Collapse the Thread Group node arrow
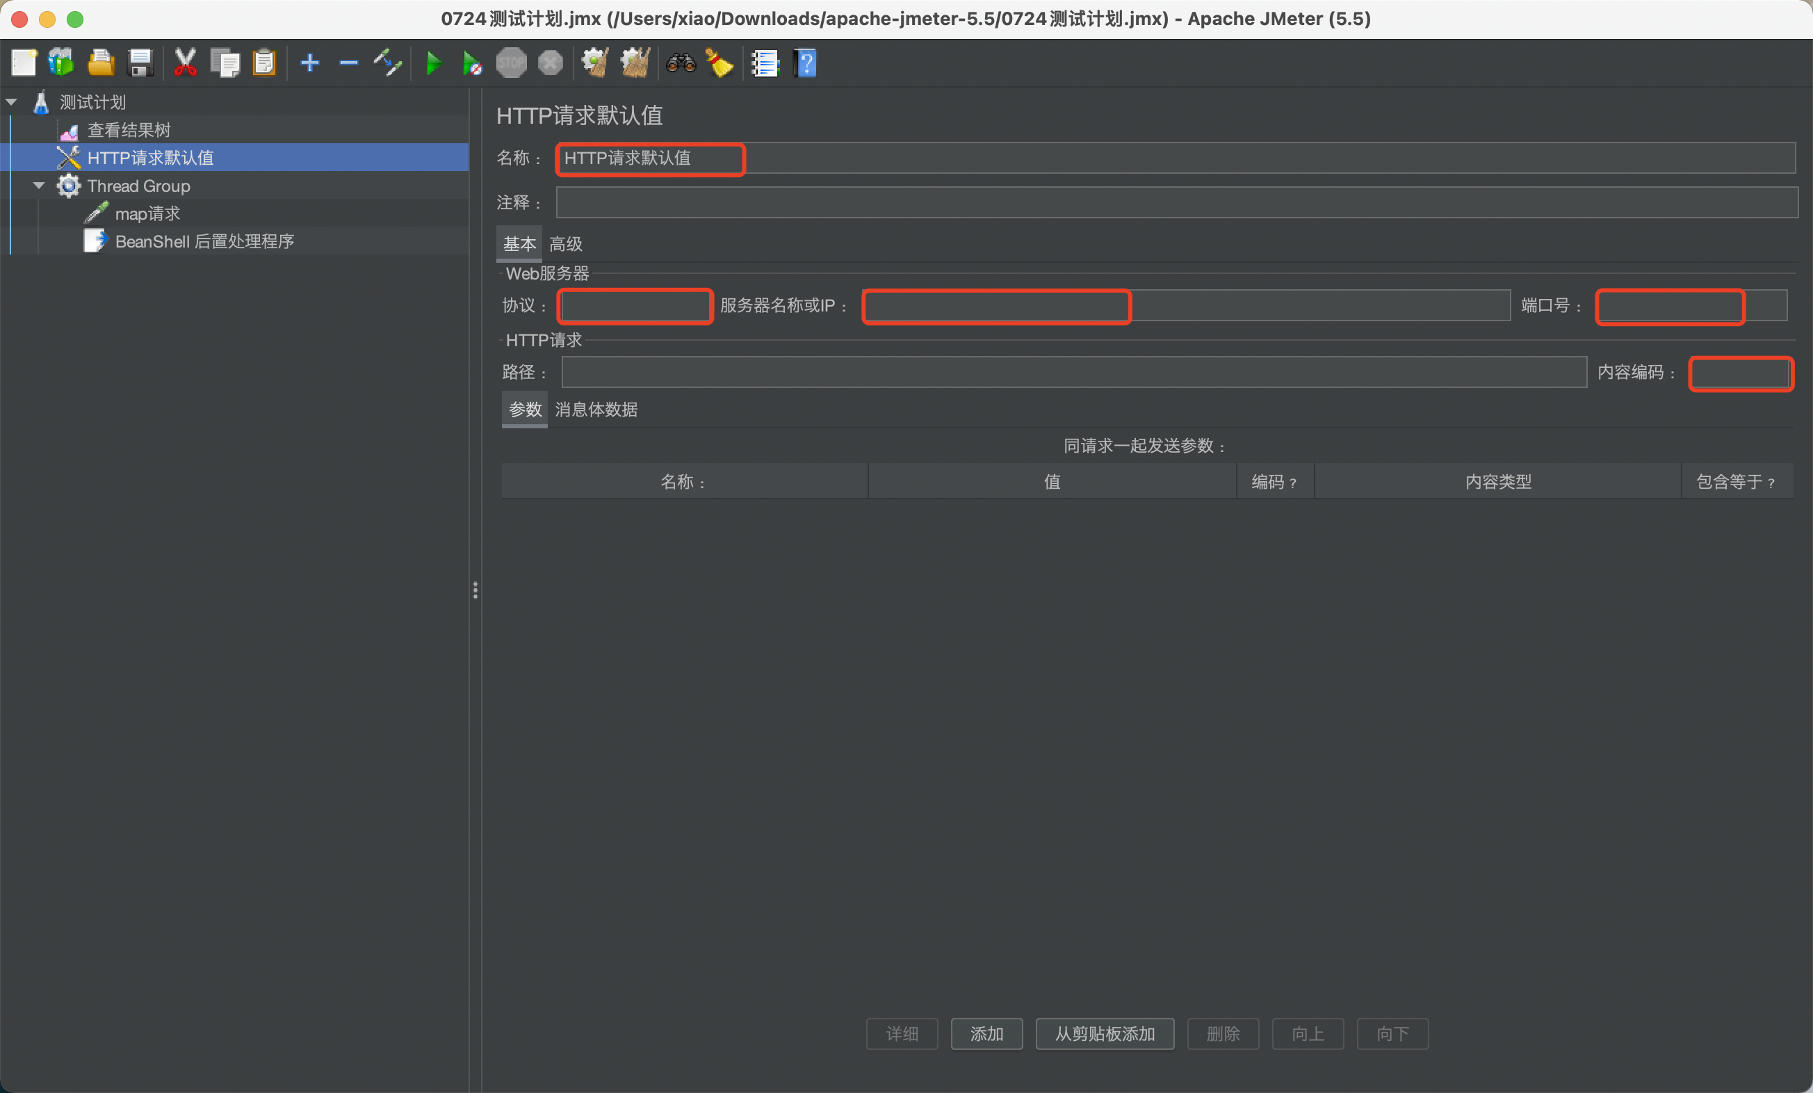Screen dimensions: 1813x1093 [39, 186]
